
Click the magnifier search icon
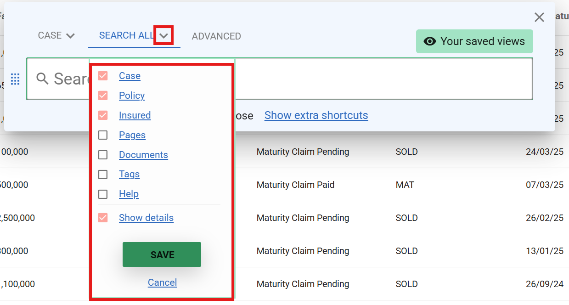point(42,79)
